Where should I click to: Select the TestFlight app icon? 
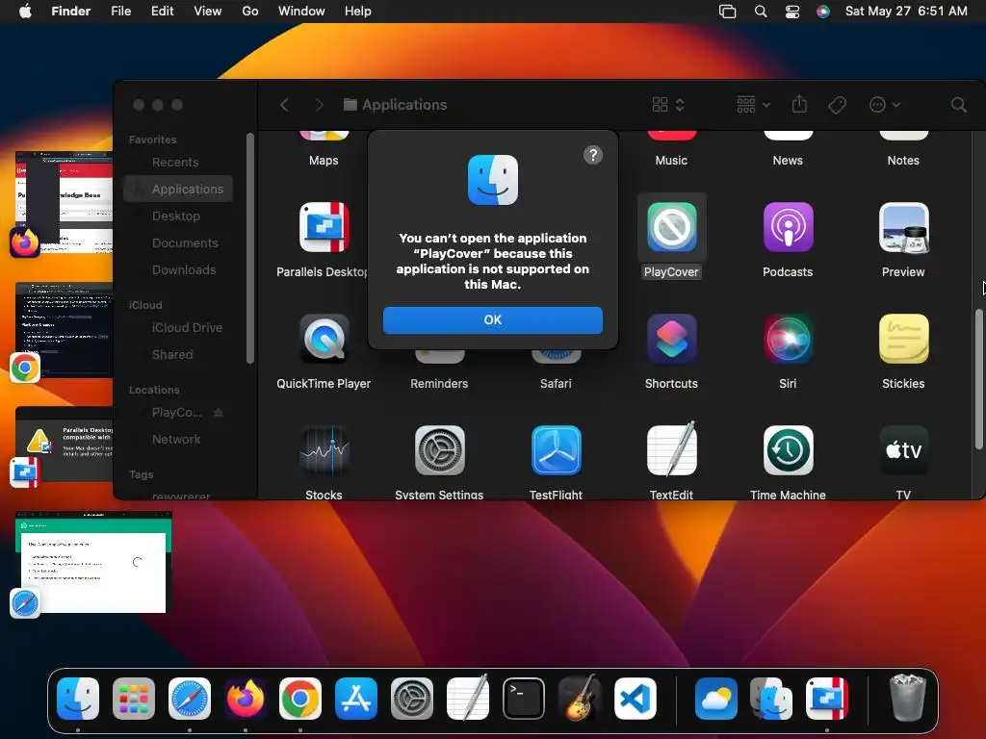click(x=556, y=450)
